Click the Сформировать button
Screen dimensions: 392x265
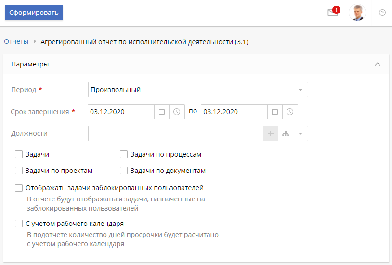pyautogui.click(x=34, y=13)
